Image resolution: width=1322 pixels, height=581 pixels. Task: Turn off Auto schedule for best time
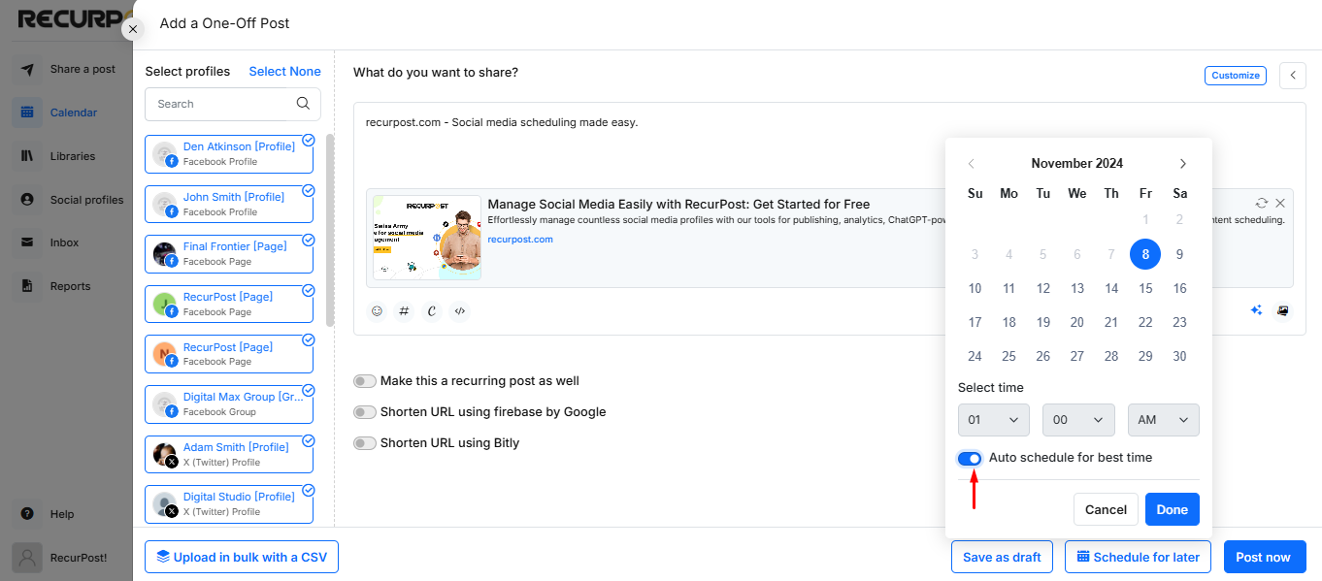pyautogui.click(x=970, y=458)
